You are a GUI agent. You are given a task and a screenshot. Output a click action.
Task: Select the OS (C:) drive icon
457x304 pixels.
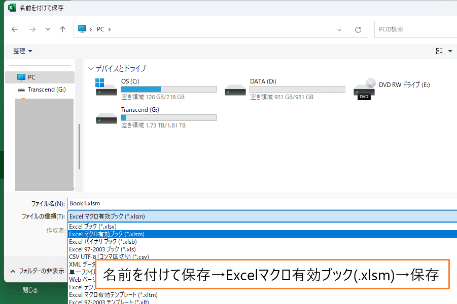click(x=106, y=87)
